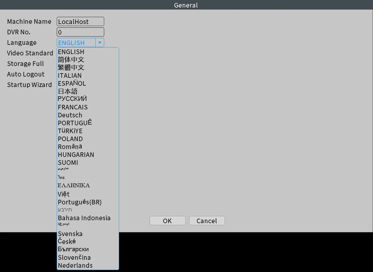This screenshot has height=272, width=373.
Task: Focus the Machine Name input field
Action: (x=80, y=22)
